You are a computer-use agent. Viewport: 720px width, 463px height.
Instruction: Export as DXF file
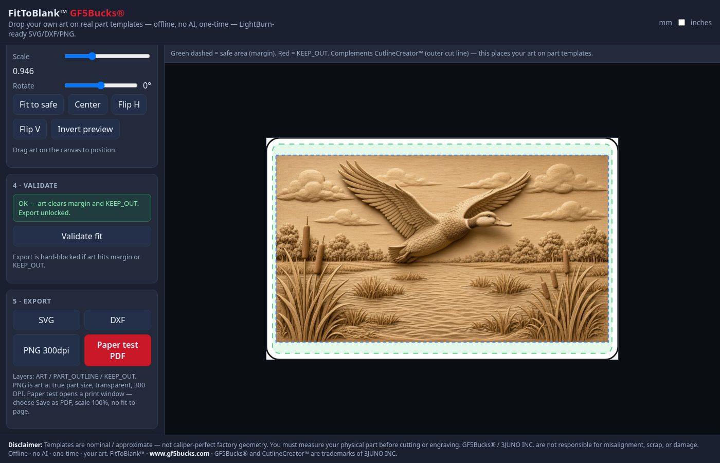[118, 320]
